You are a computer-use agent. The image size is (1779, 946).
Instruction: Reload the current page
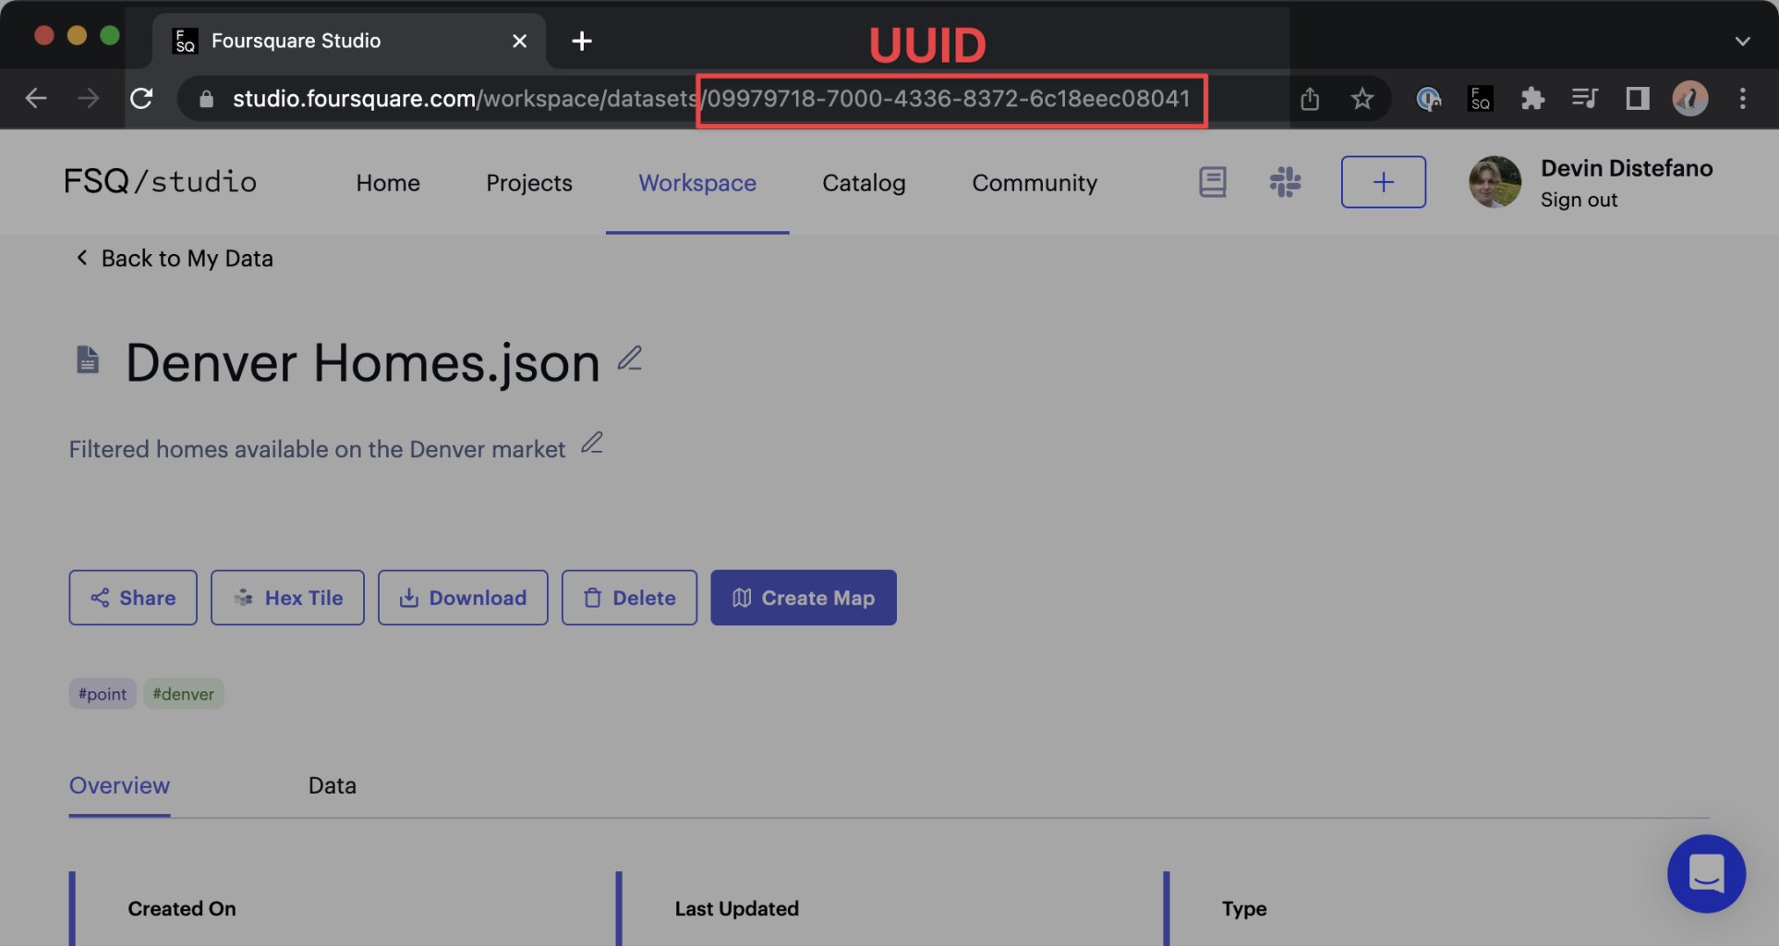click(x=141, y=98)
